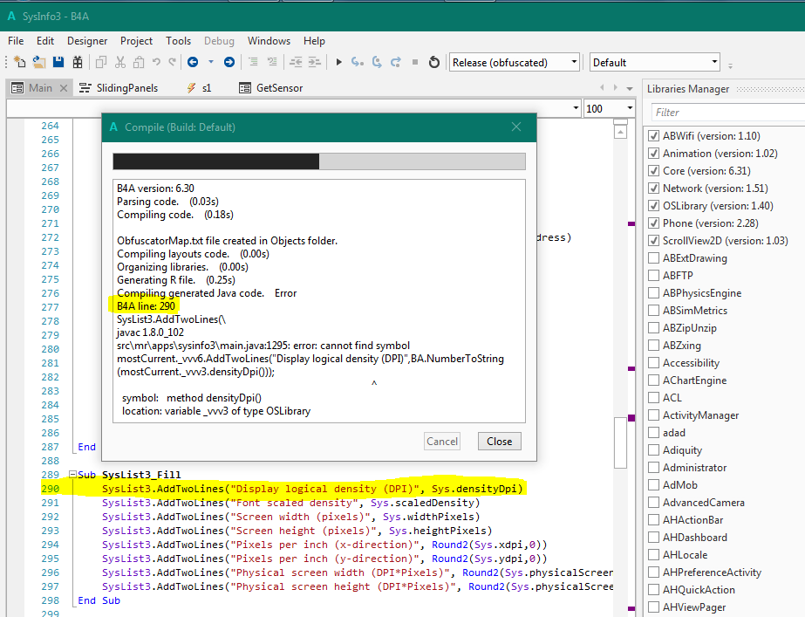Click the restart circular arrow icon
The width and height of the screenshot is (805, 617).
(434, 62)
